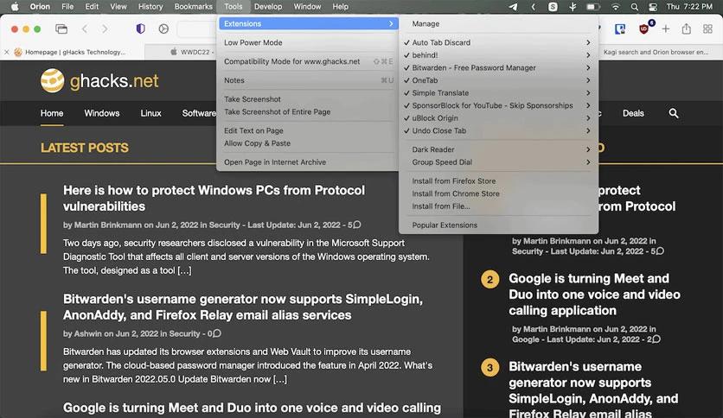723x418 pixels.
Task: Open the Skype menu bar icon
Action: [553, 6]
